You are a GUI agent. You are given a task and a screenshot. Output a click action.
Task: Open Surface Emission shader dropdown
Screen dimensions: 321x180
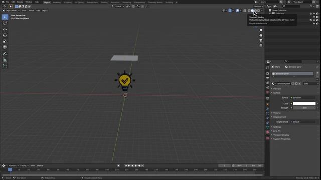coord(303,98)
